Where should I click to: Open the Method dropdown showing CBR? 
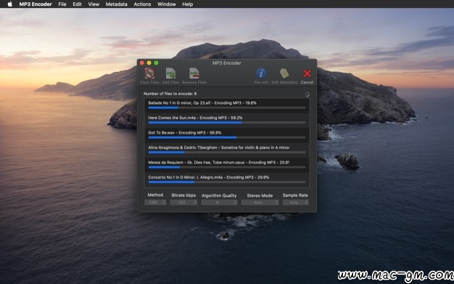pyautogui.click(x=155, y=203)
